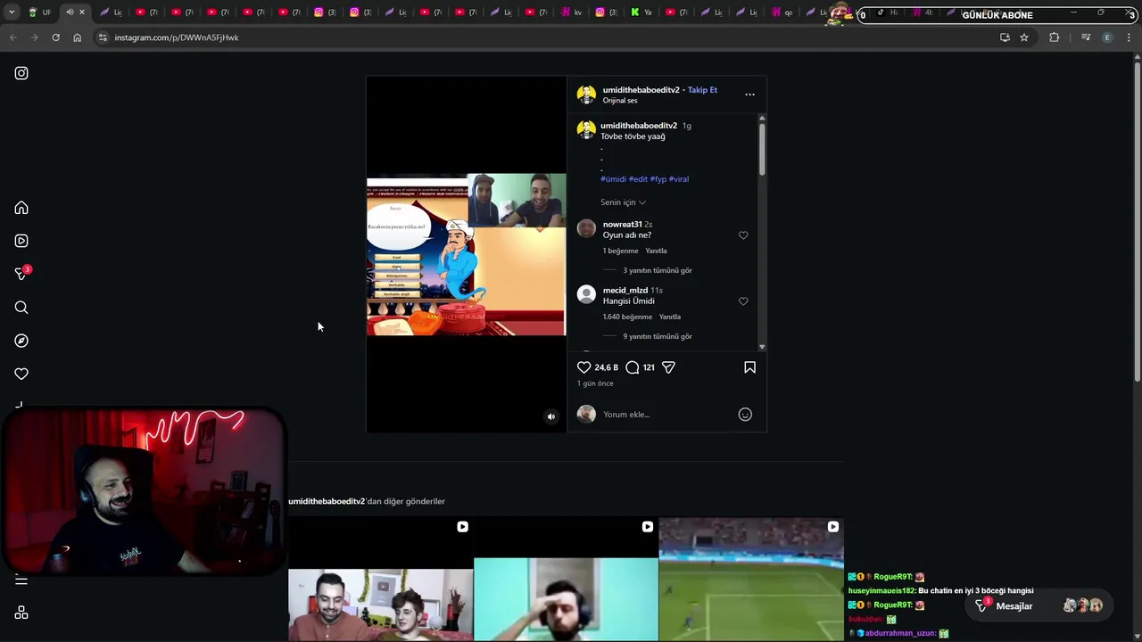This screenshot has width=1142, height=642.
Task: Play the main post video
Action: (466, 255)
